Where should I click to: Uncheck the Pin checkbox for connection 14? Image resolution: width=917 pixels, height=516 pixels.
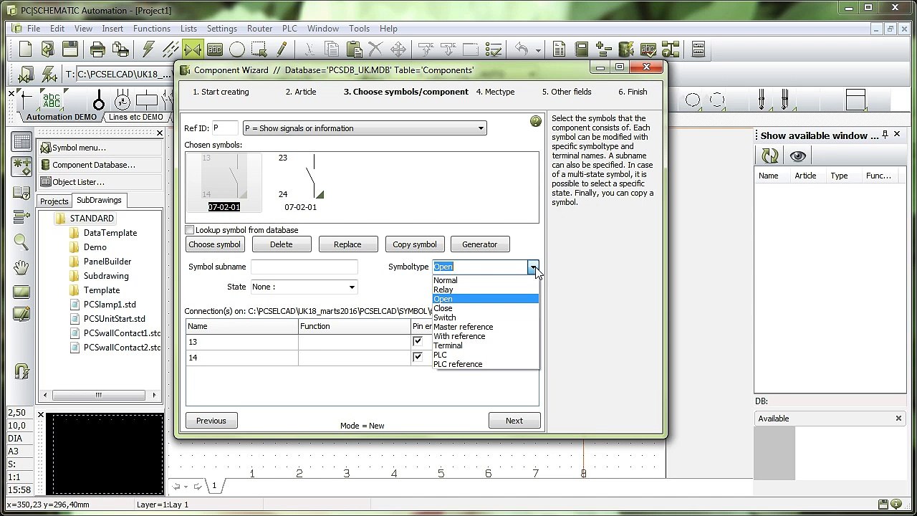pyautogui.click(x=418, y=356)
